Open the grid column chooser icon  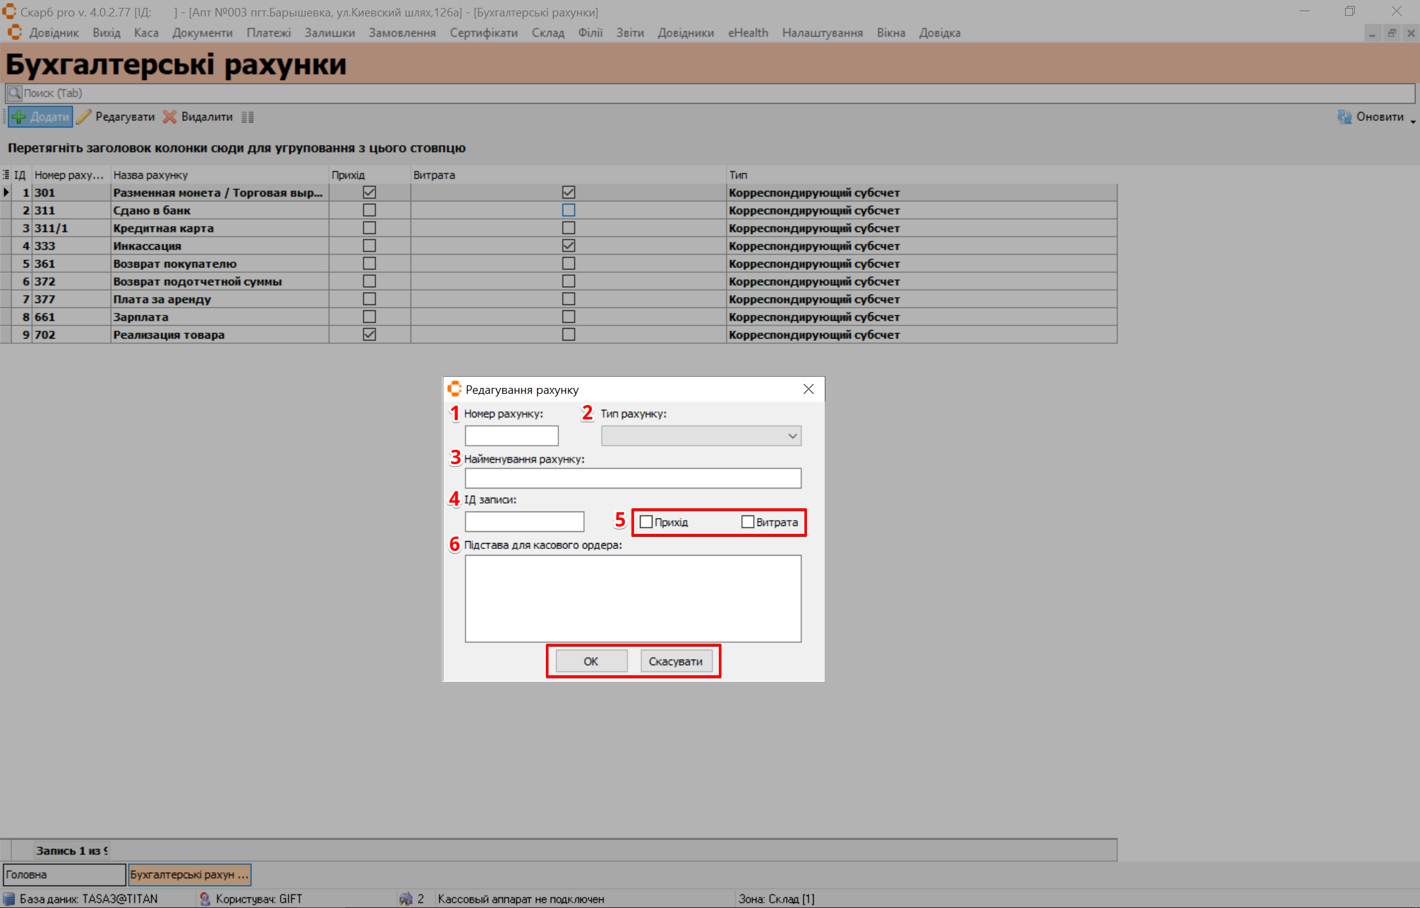[x=6, y=175]
